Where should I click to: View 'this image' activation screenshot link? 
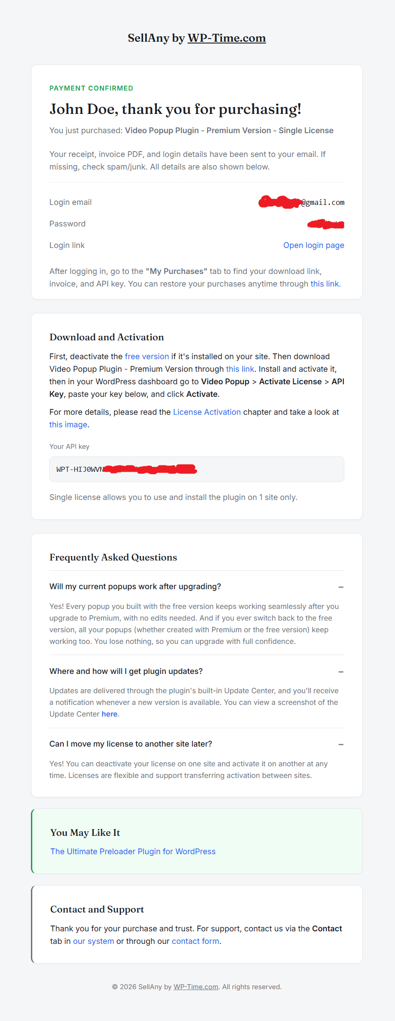pyautogui.click(x=68, y=425)
